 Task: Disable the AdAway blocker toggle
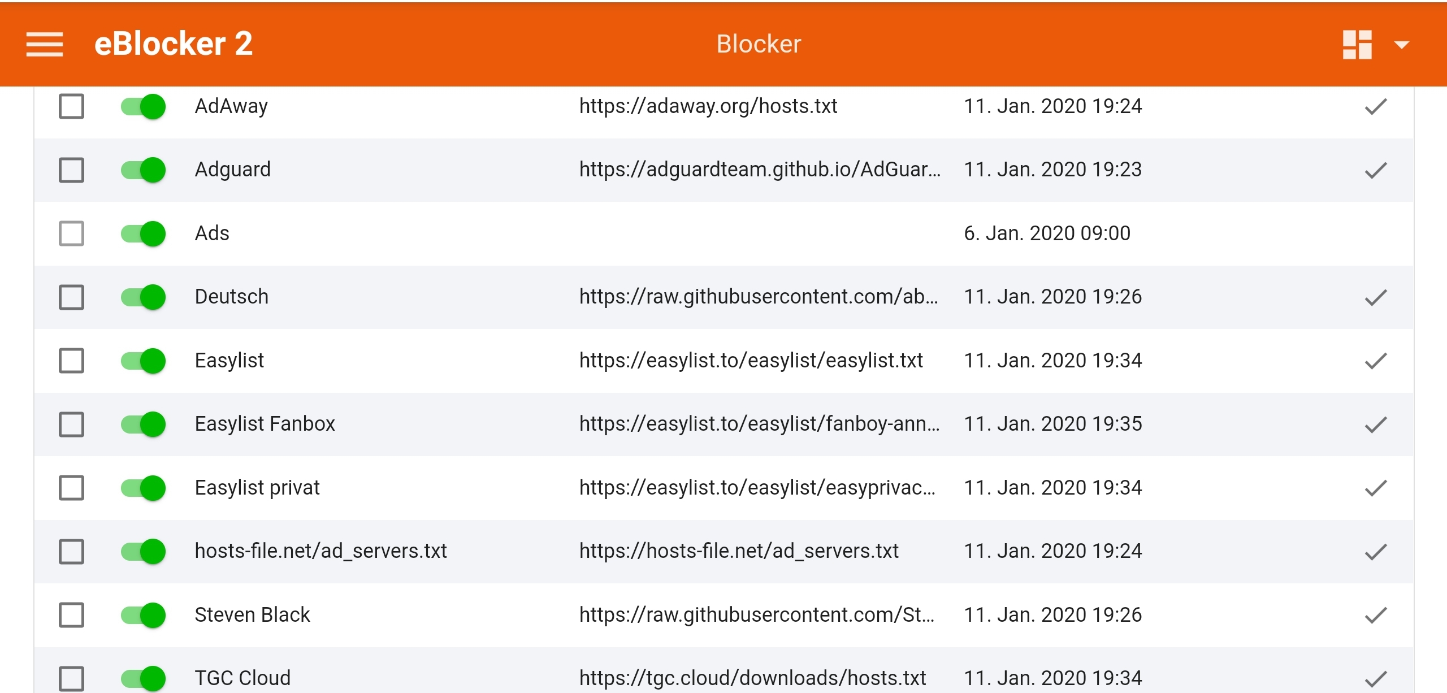pos(143,106)
